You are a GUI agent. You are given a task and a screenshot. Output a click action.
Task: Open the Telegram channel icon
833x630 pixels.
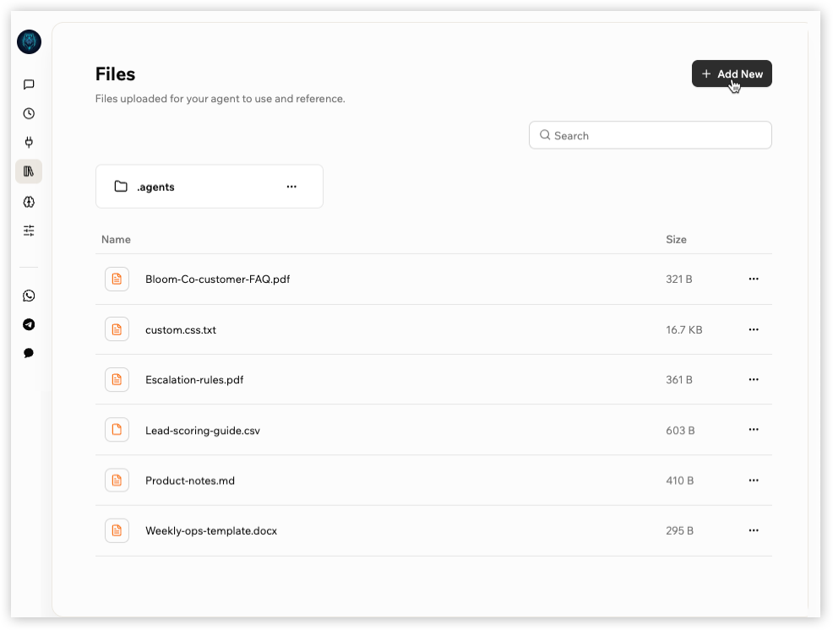tap(30, 324)
